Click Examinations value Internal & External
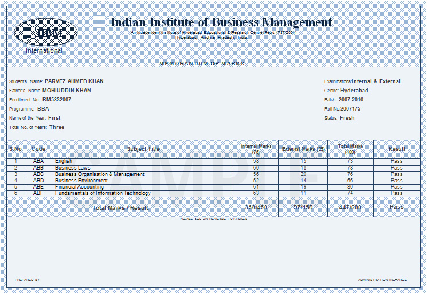This screenshot has width=427, height=294. (x=376, y=81)
